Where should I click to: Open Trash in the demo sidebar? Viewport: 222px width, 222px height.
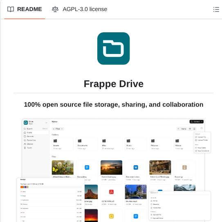click(x=36, y=148)
